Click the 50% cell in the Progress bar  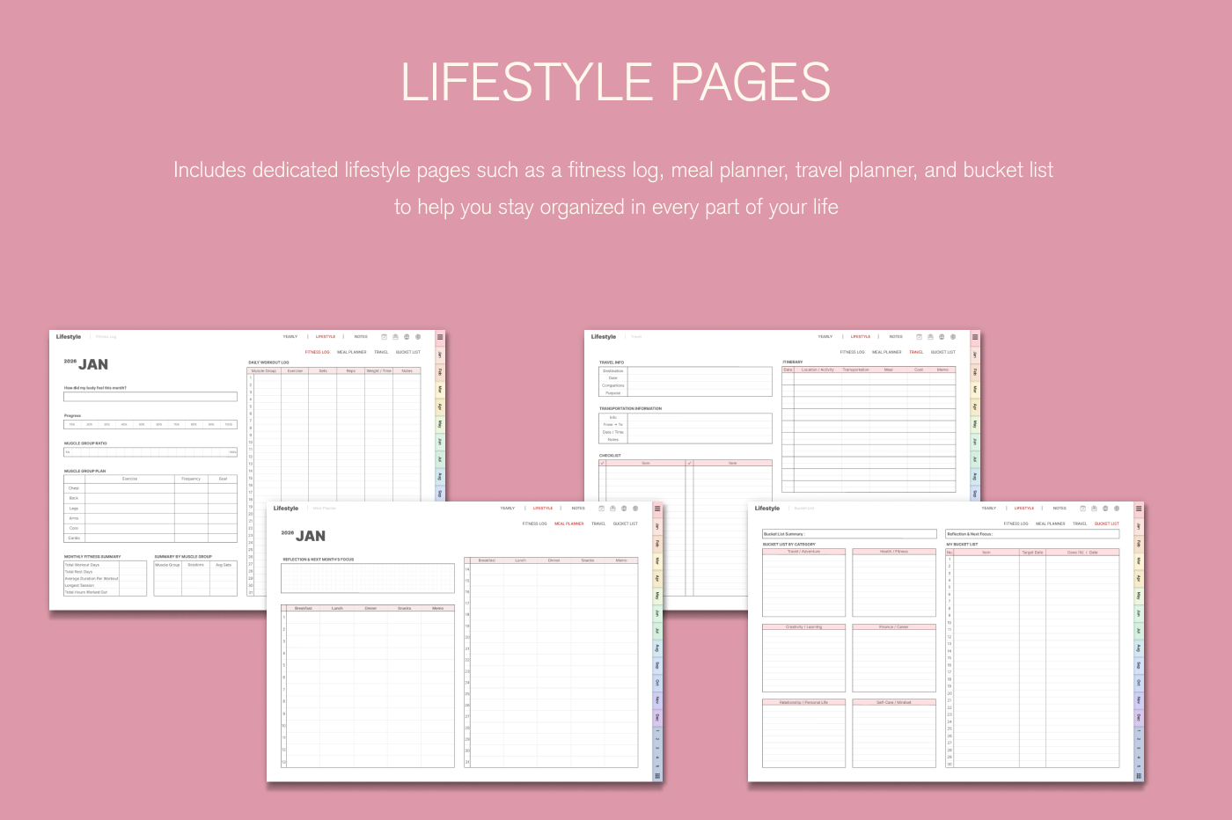[x=142, y=424]
